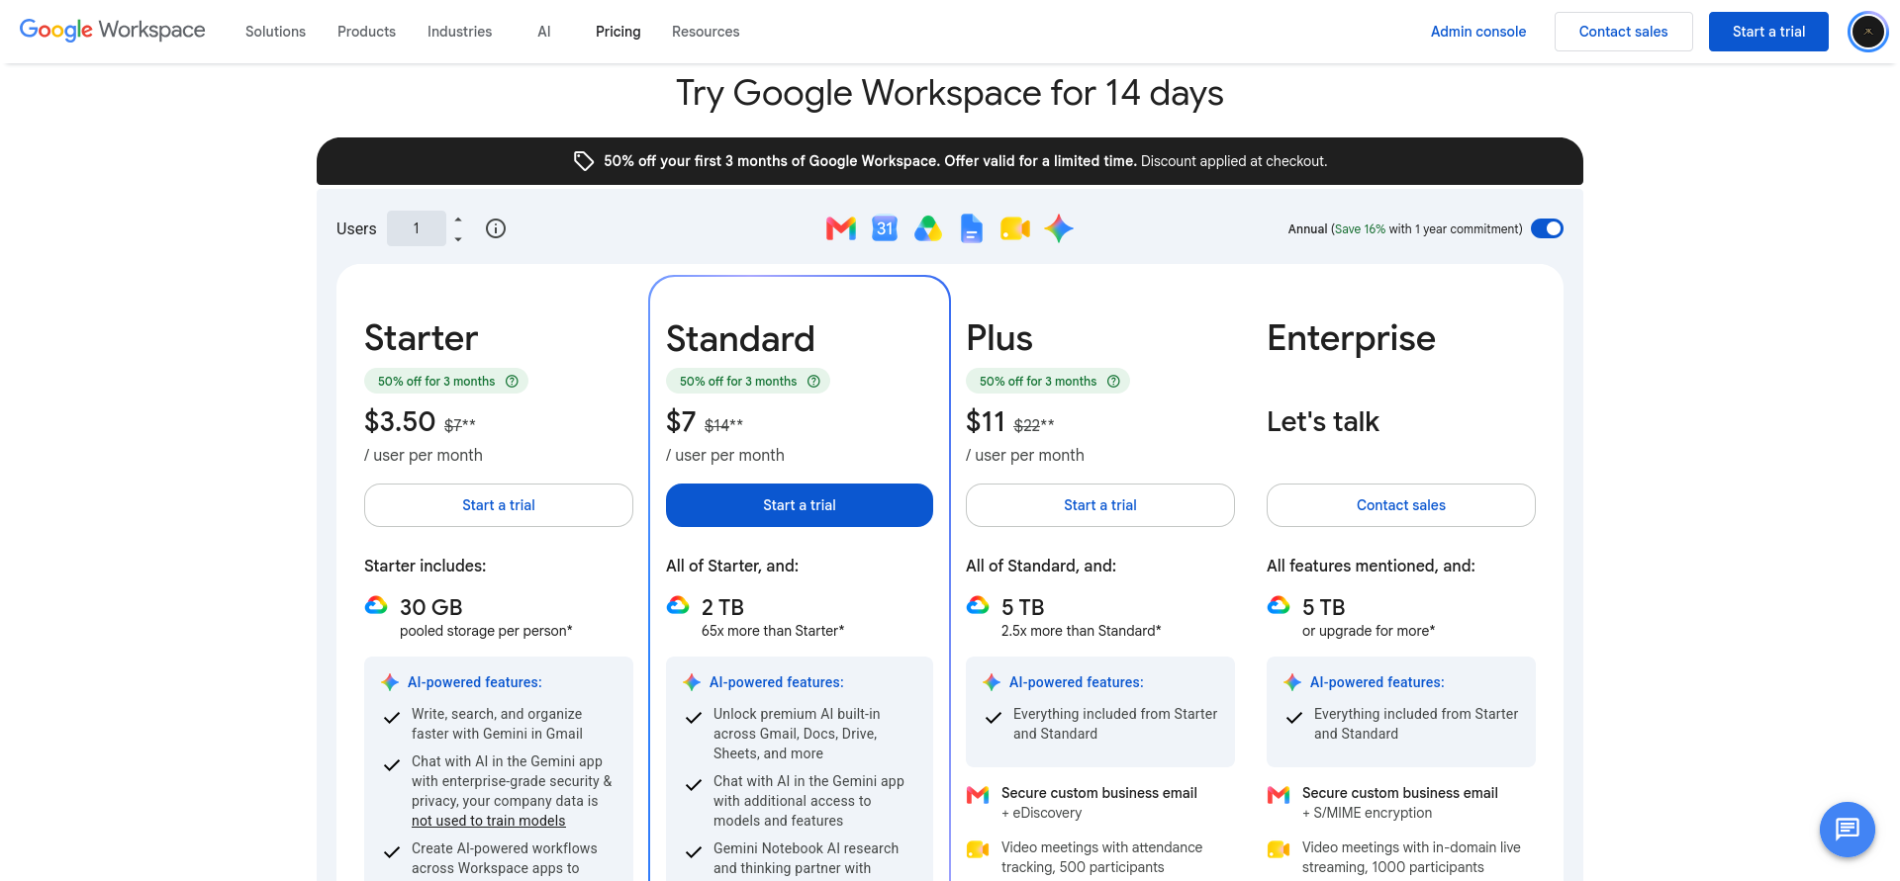
Task: Click the Starter plan heading
Action: point(422,338)
